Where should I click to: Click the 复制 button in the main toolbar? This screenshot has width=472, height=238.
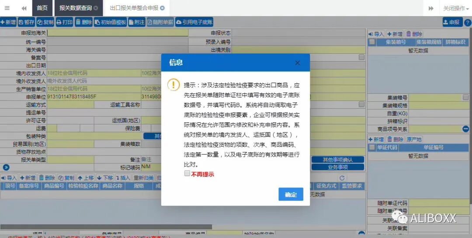45,22
